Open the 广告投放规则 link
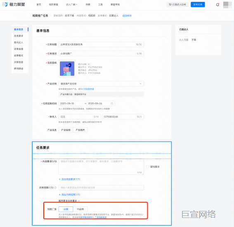Viewport: 234px width, 227px height. (x=101, y=217)
